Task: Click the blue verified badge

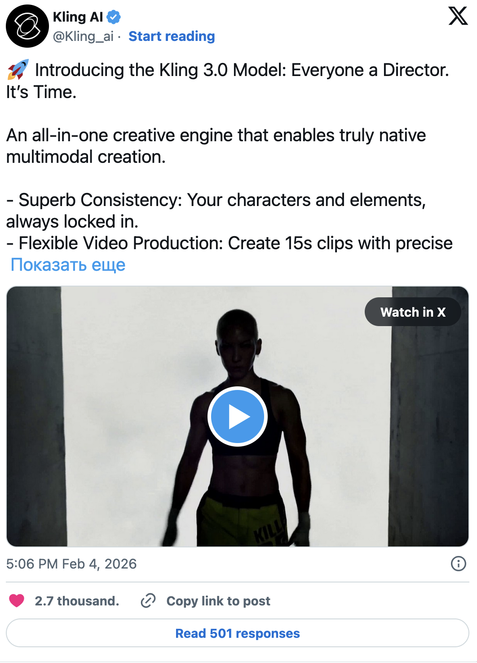Action: [x=114, y=18]
